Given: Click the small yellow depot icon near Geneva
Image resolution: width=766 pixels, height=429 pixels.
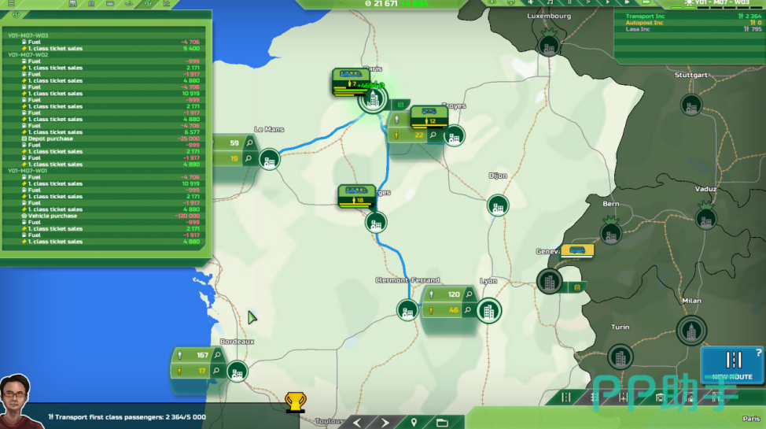Looking at the screenshot, I should click(577, 287).
